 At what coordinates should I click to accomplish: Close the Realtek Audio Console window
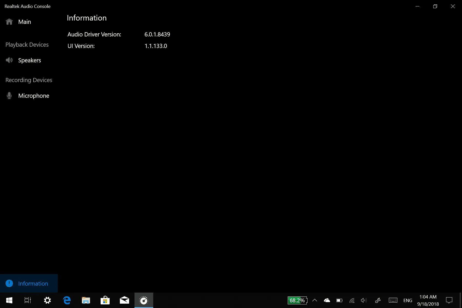pos(453,6)
